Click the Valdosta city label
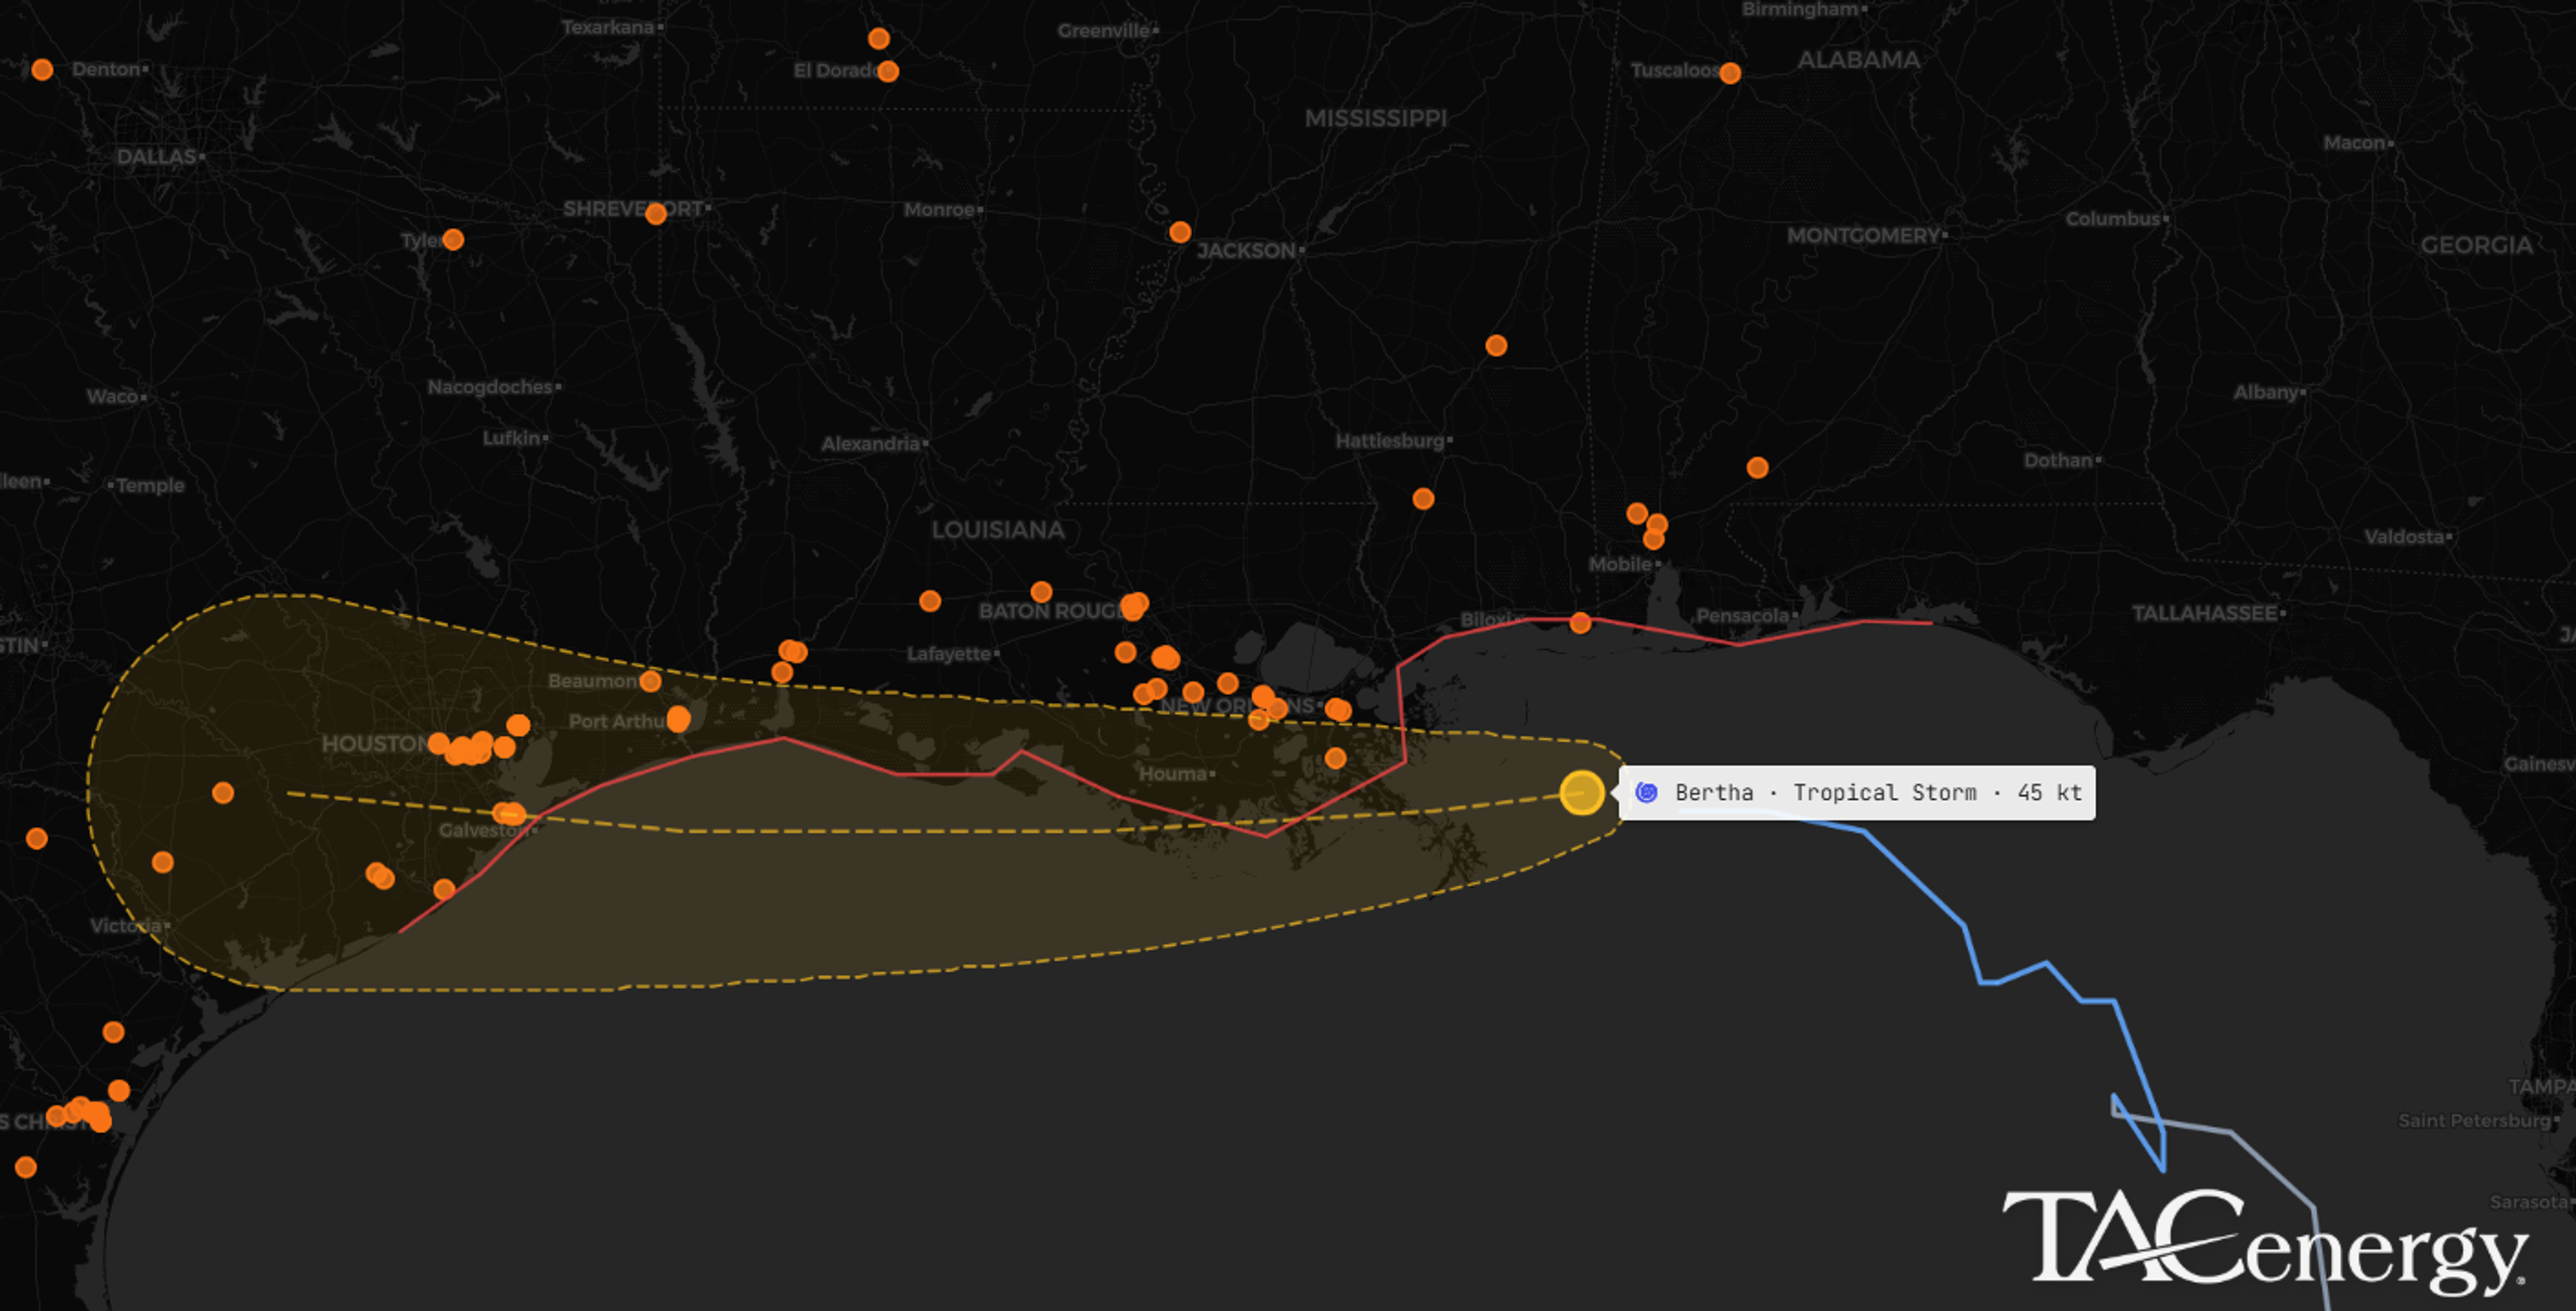The height and width of the screenshot is (1311, 2576). tap(2404, 537)
